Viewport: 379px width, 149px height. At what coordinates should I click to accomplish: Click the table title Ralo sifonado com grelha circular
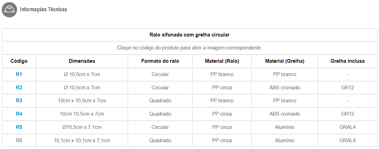tap(189, 35)
